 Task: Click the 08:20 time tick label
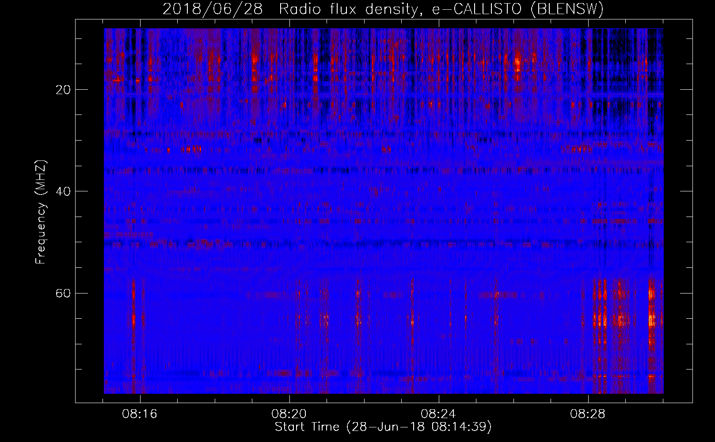[x=289, y=415]
